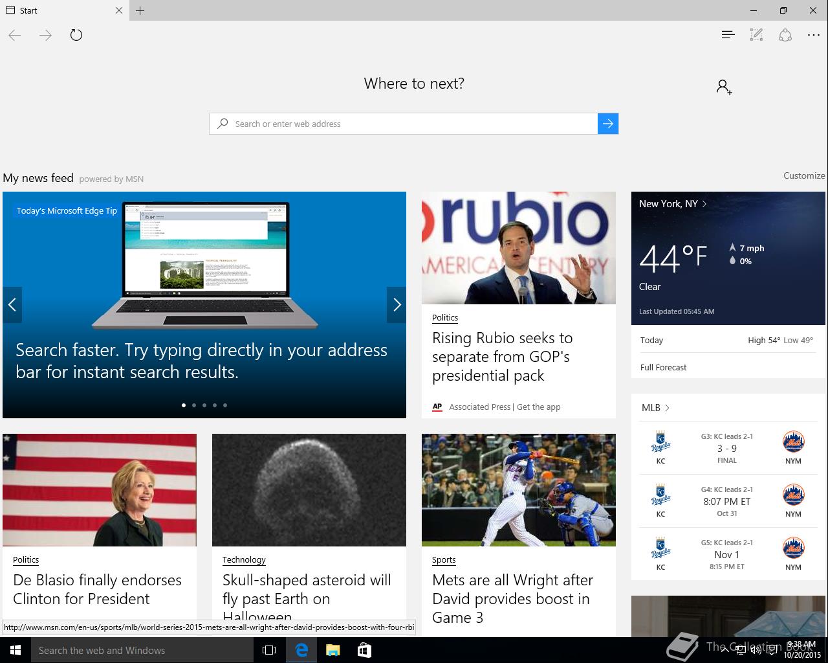The width and height of the screenshot is (828, 663).
Task: Read De Blasio finally endorses Clinton headline
Action: tap(98, 589)
